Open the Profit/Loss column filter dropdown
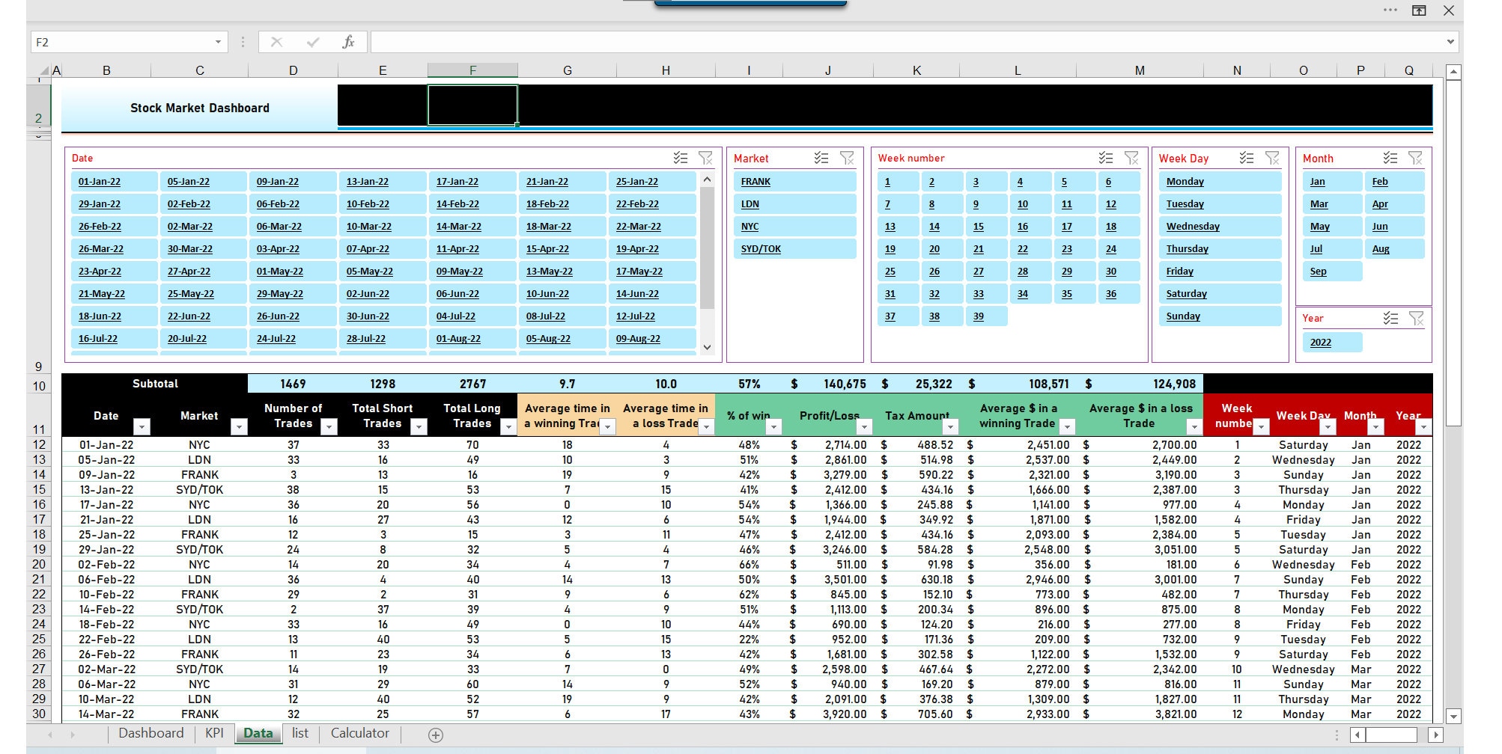This screenshot has height=754, width=1502. (x=863, y=426)
